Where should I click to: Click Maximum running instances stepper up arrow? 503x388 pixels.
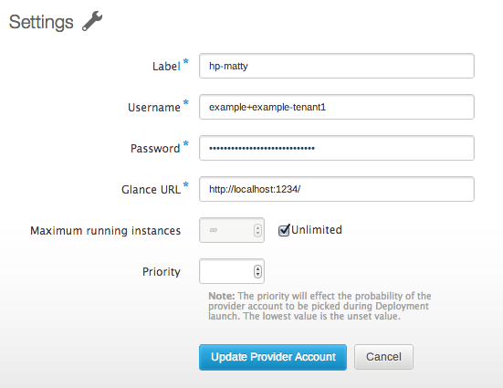[x=257, y=227]
